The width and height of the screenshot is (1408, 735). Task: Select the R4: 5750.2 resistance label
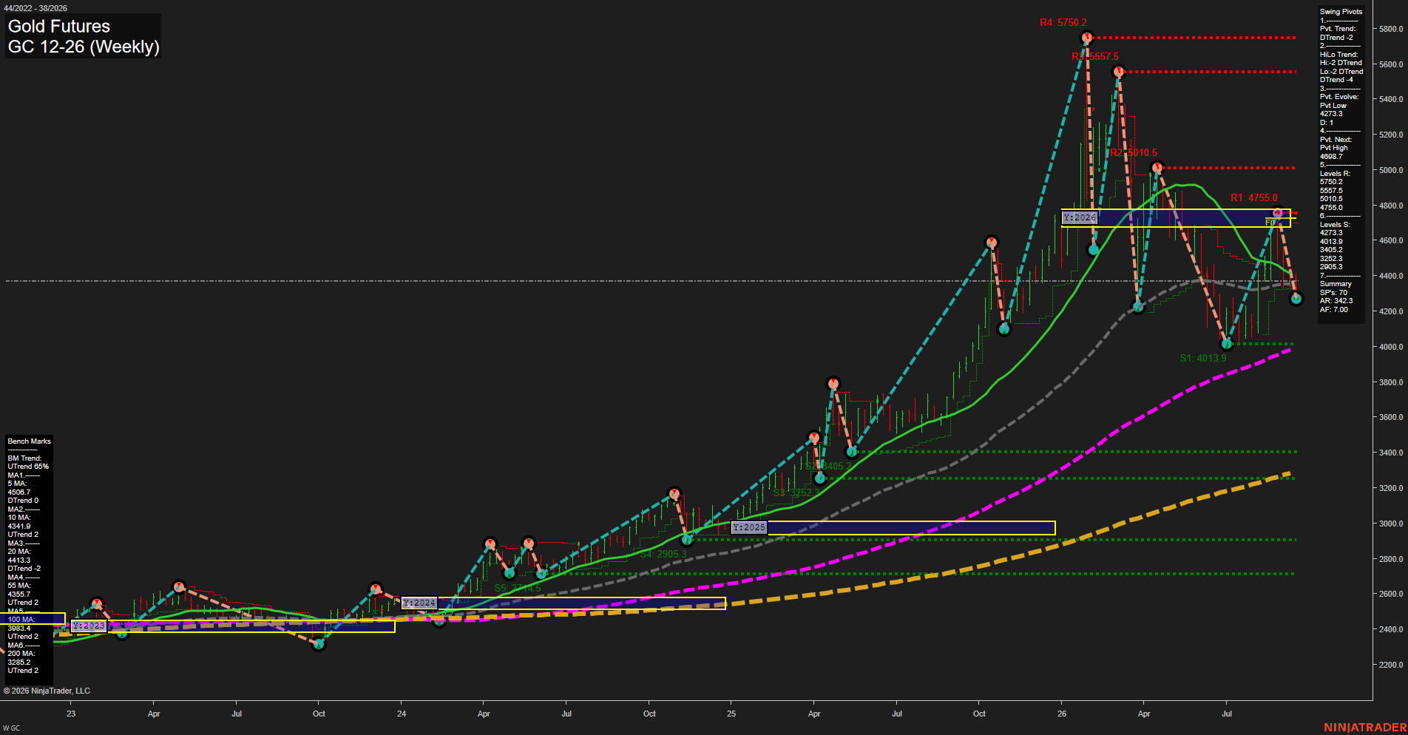1063,23
